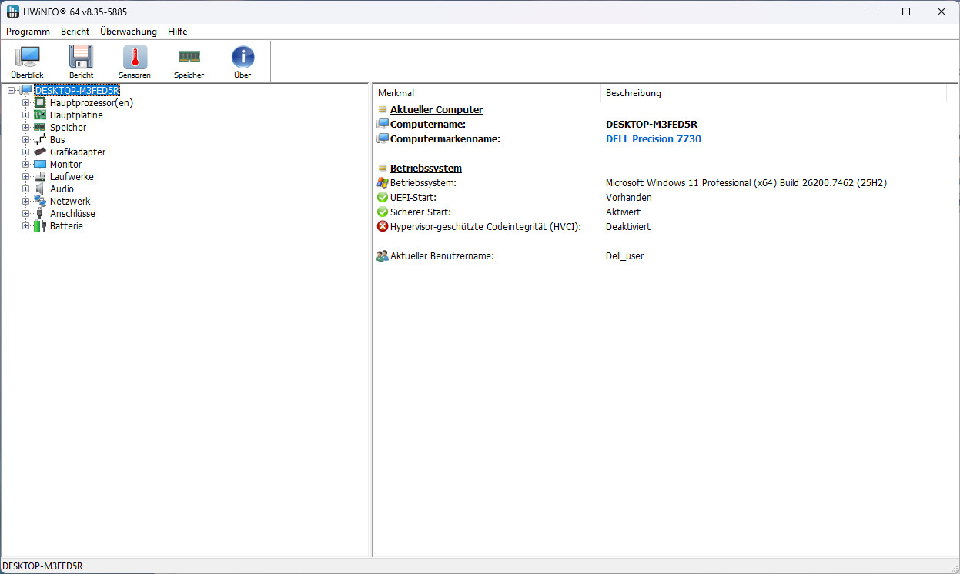Open Sensoren thermometer icon
The height and width of the screenshot is (574, 960).
(x=135, y=58)
